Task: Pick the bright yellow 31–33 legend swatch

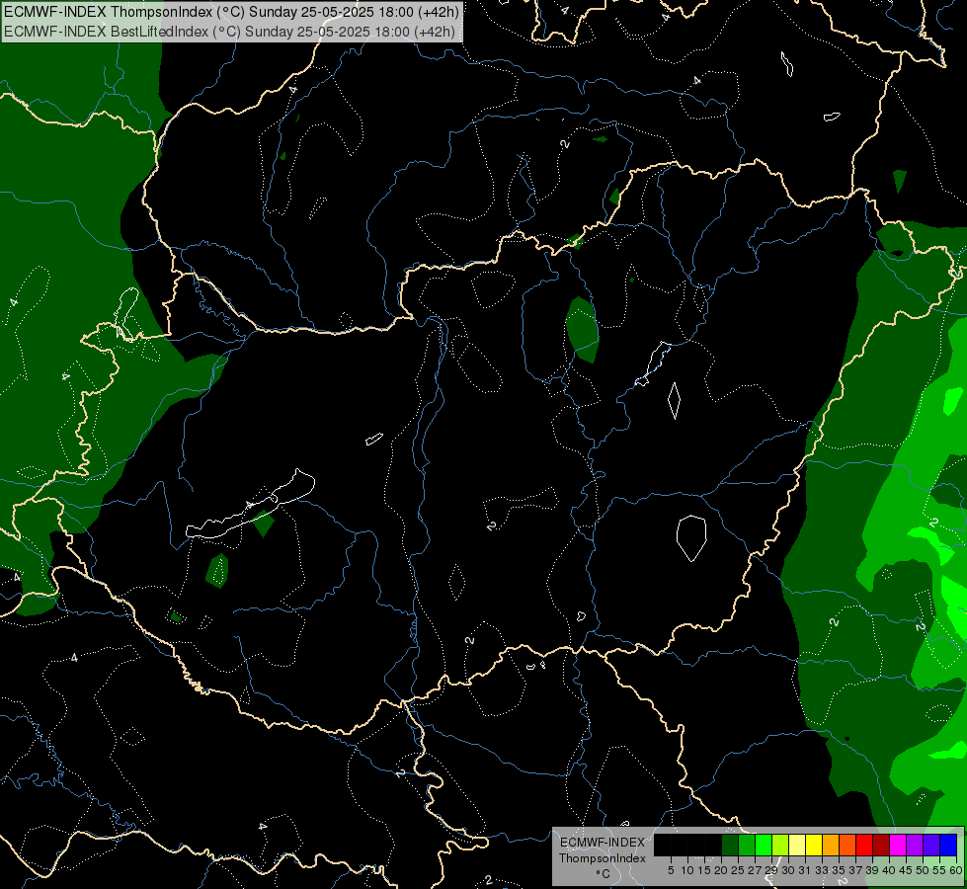Action: click(814, 846)
